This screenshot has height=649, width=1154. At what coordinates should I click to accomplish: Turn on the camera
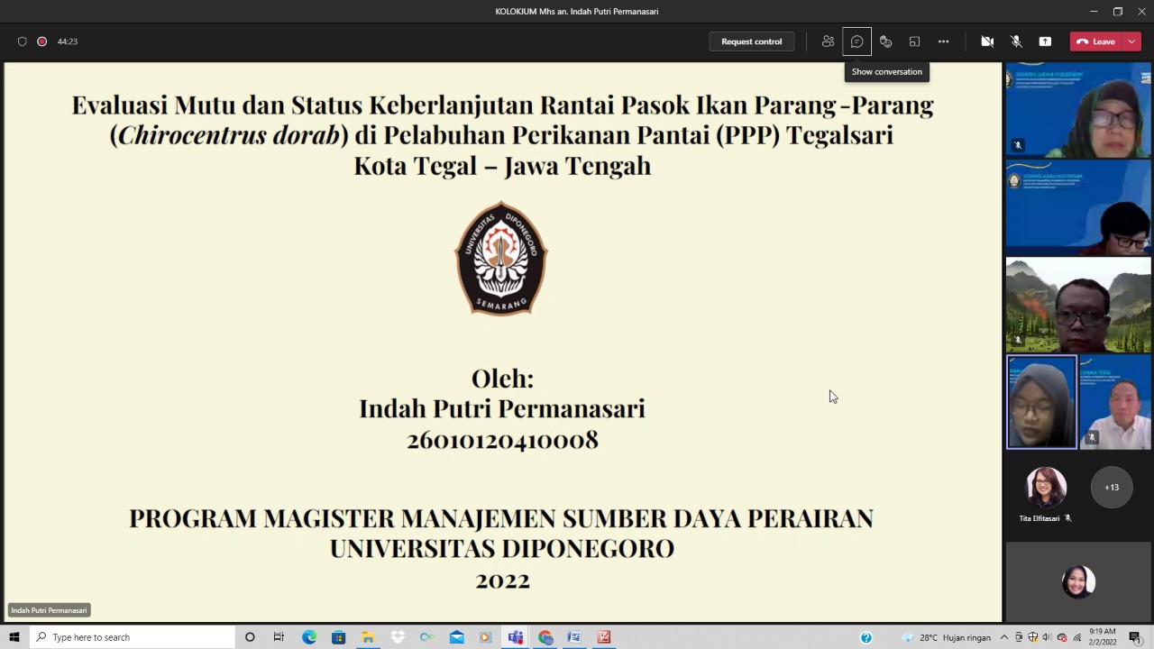click(987, 41)
